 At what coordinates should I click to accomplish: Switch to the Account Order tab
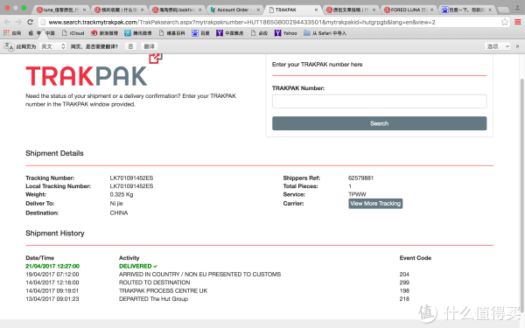coord(234,10)
